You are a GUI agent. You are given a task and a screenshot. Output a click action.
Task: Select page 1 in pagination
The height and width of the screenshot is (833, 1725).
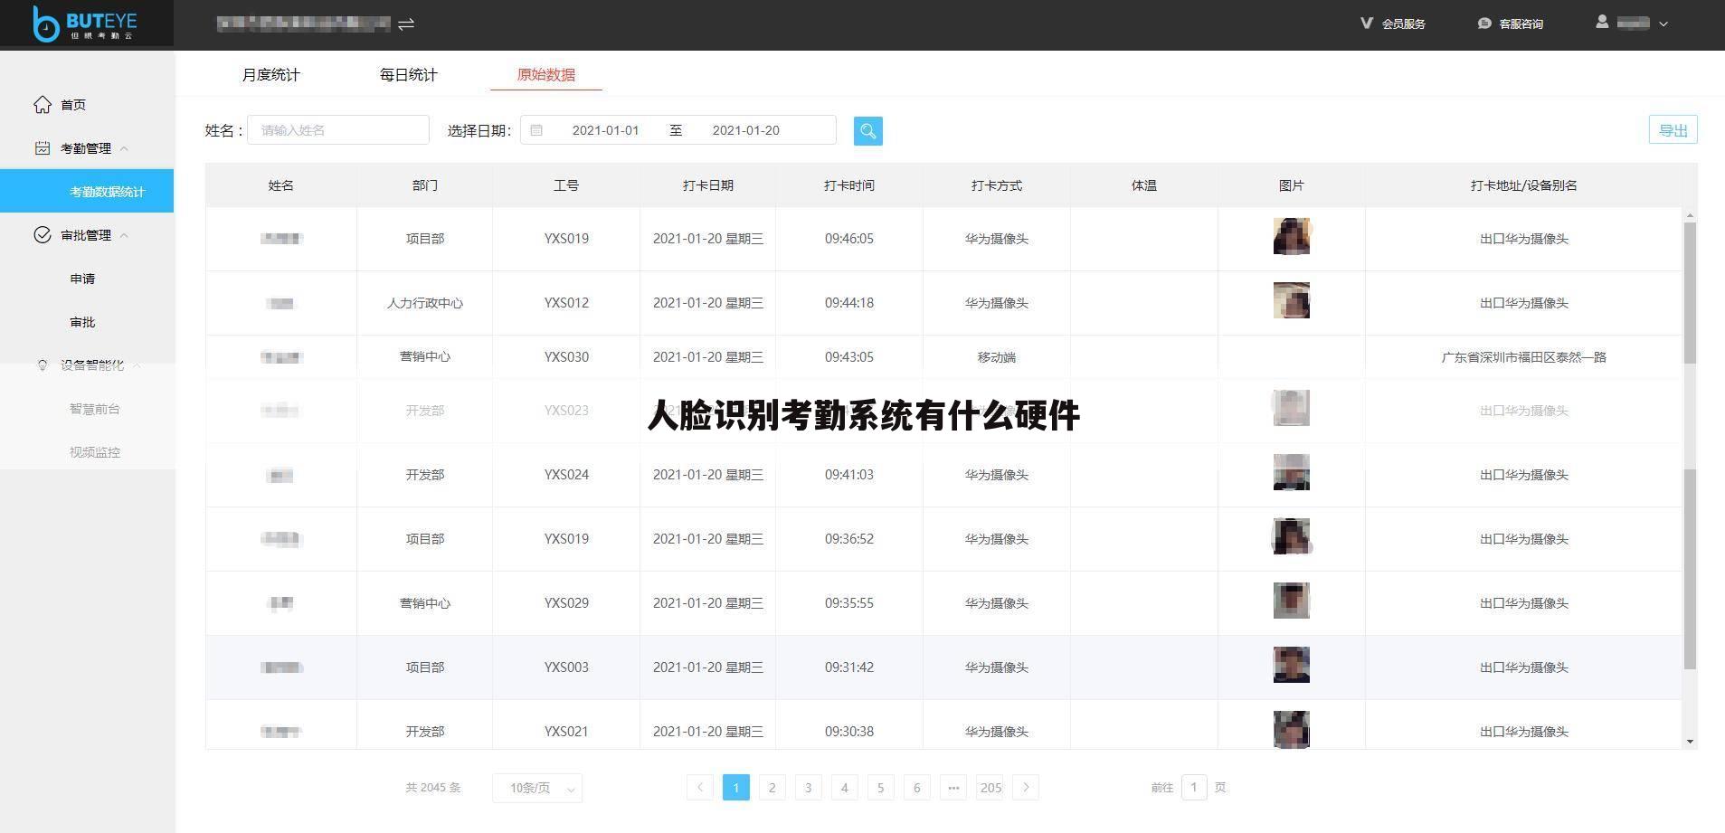point(735,788)
